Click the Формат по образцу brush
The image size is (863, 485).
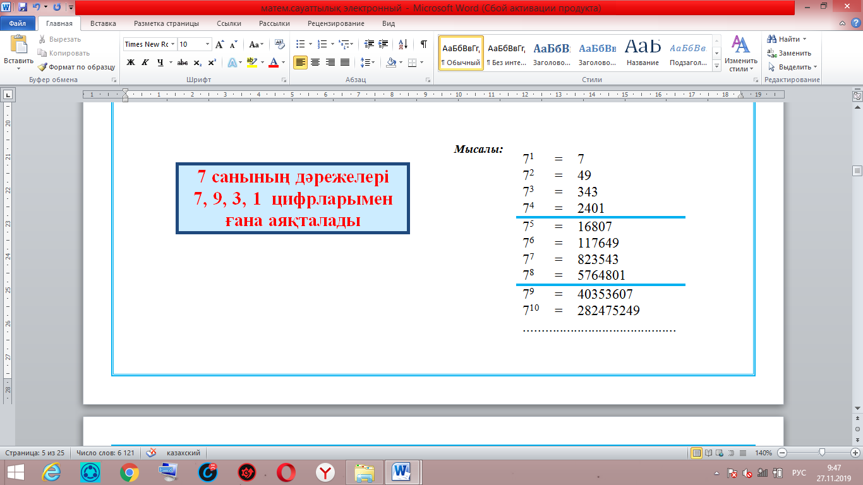coord(76,67)
